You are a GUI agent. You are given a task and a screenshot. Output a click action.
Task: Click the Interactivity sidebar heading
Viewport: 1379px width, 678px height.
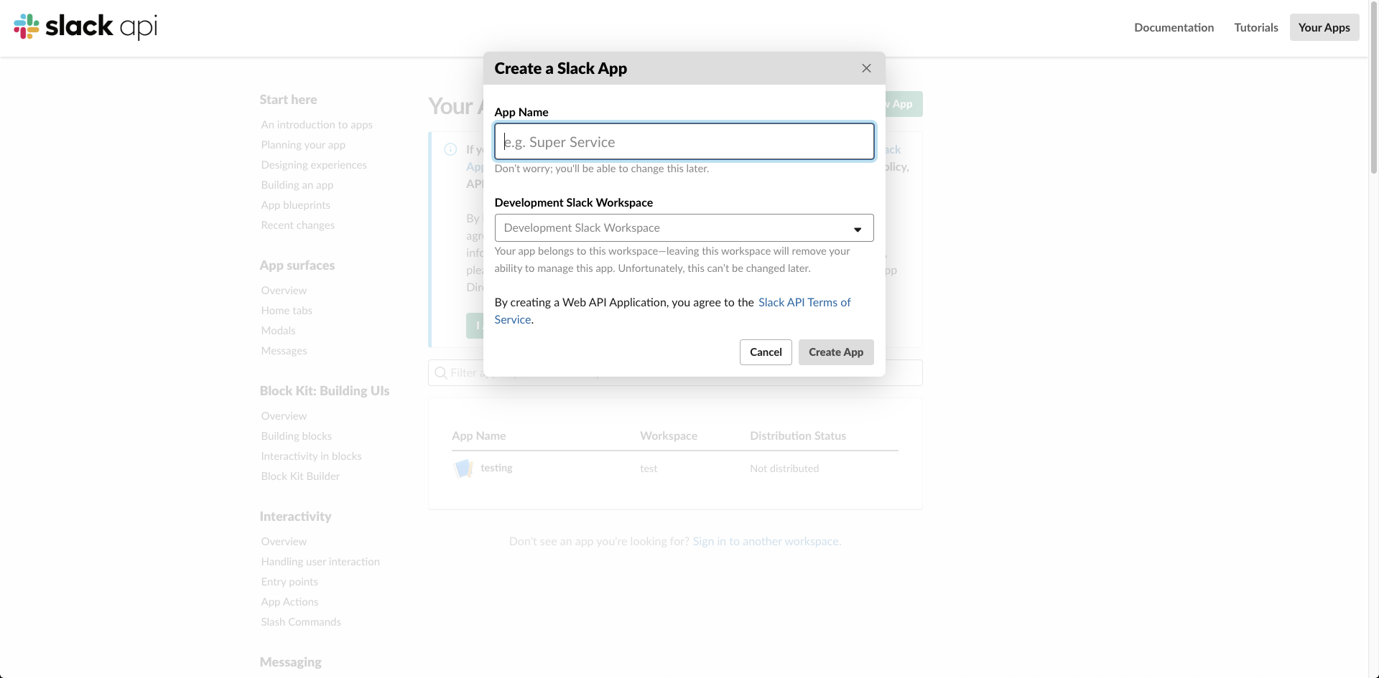pos(295,517)
